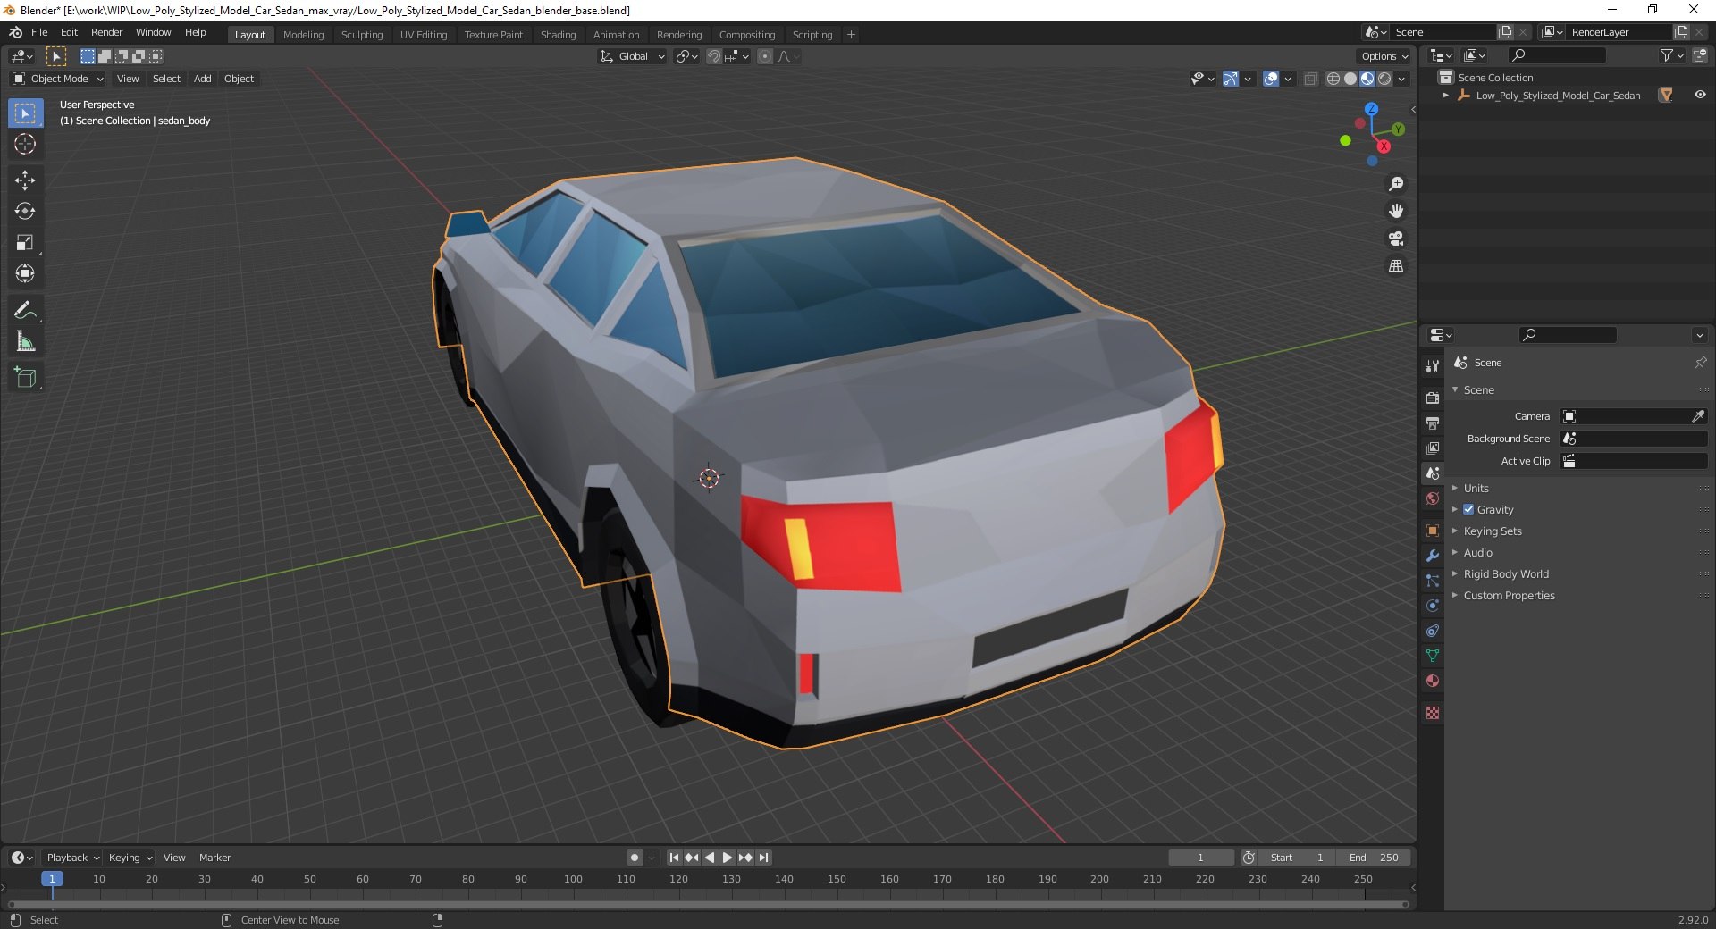
Task: Play the animation forward
Action: (x=728, y=858)
